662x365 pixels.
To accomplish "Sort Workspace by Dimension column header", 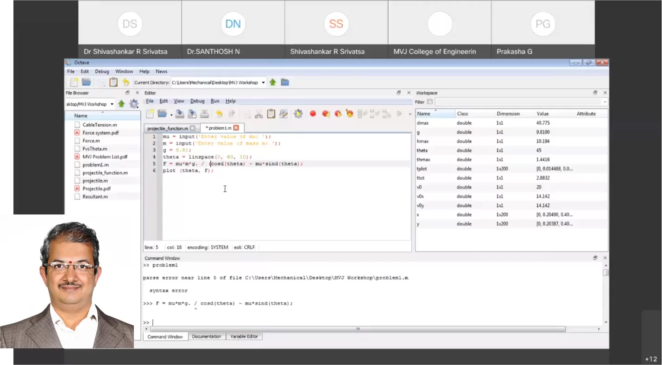I will point(515,113).
